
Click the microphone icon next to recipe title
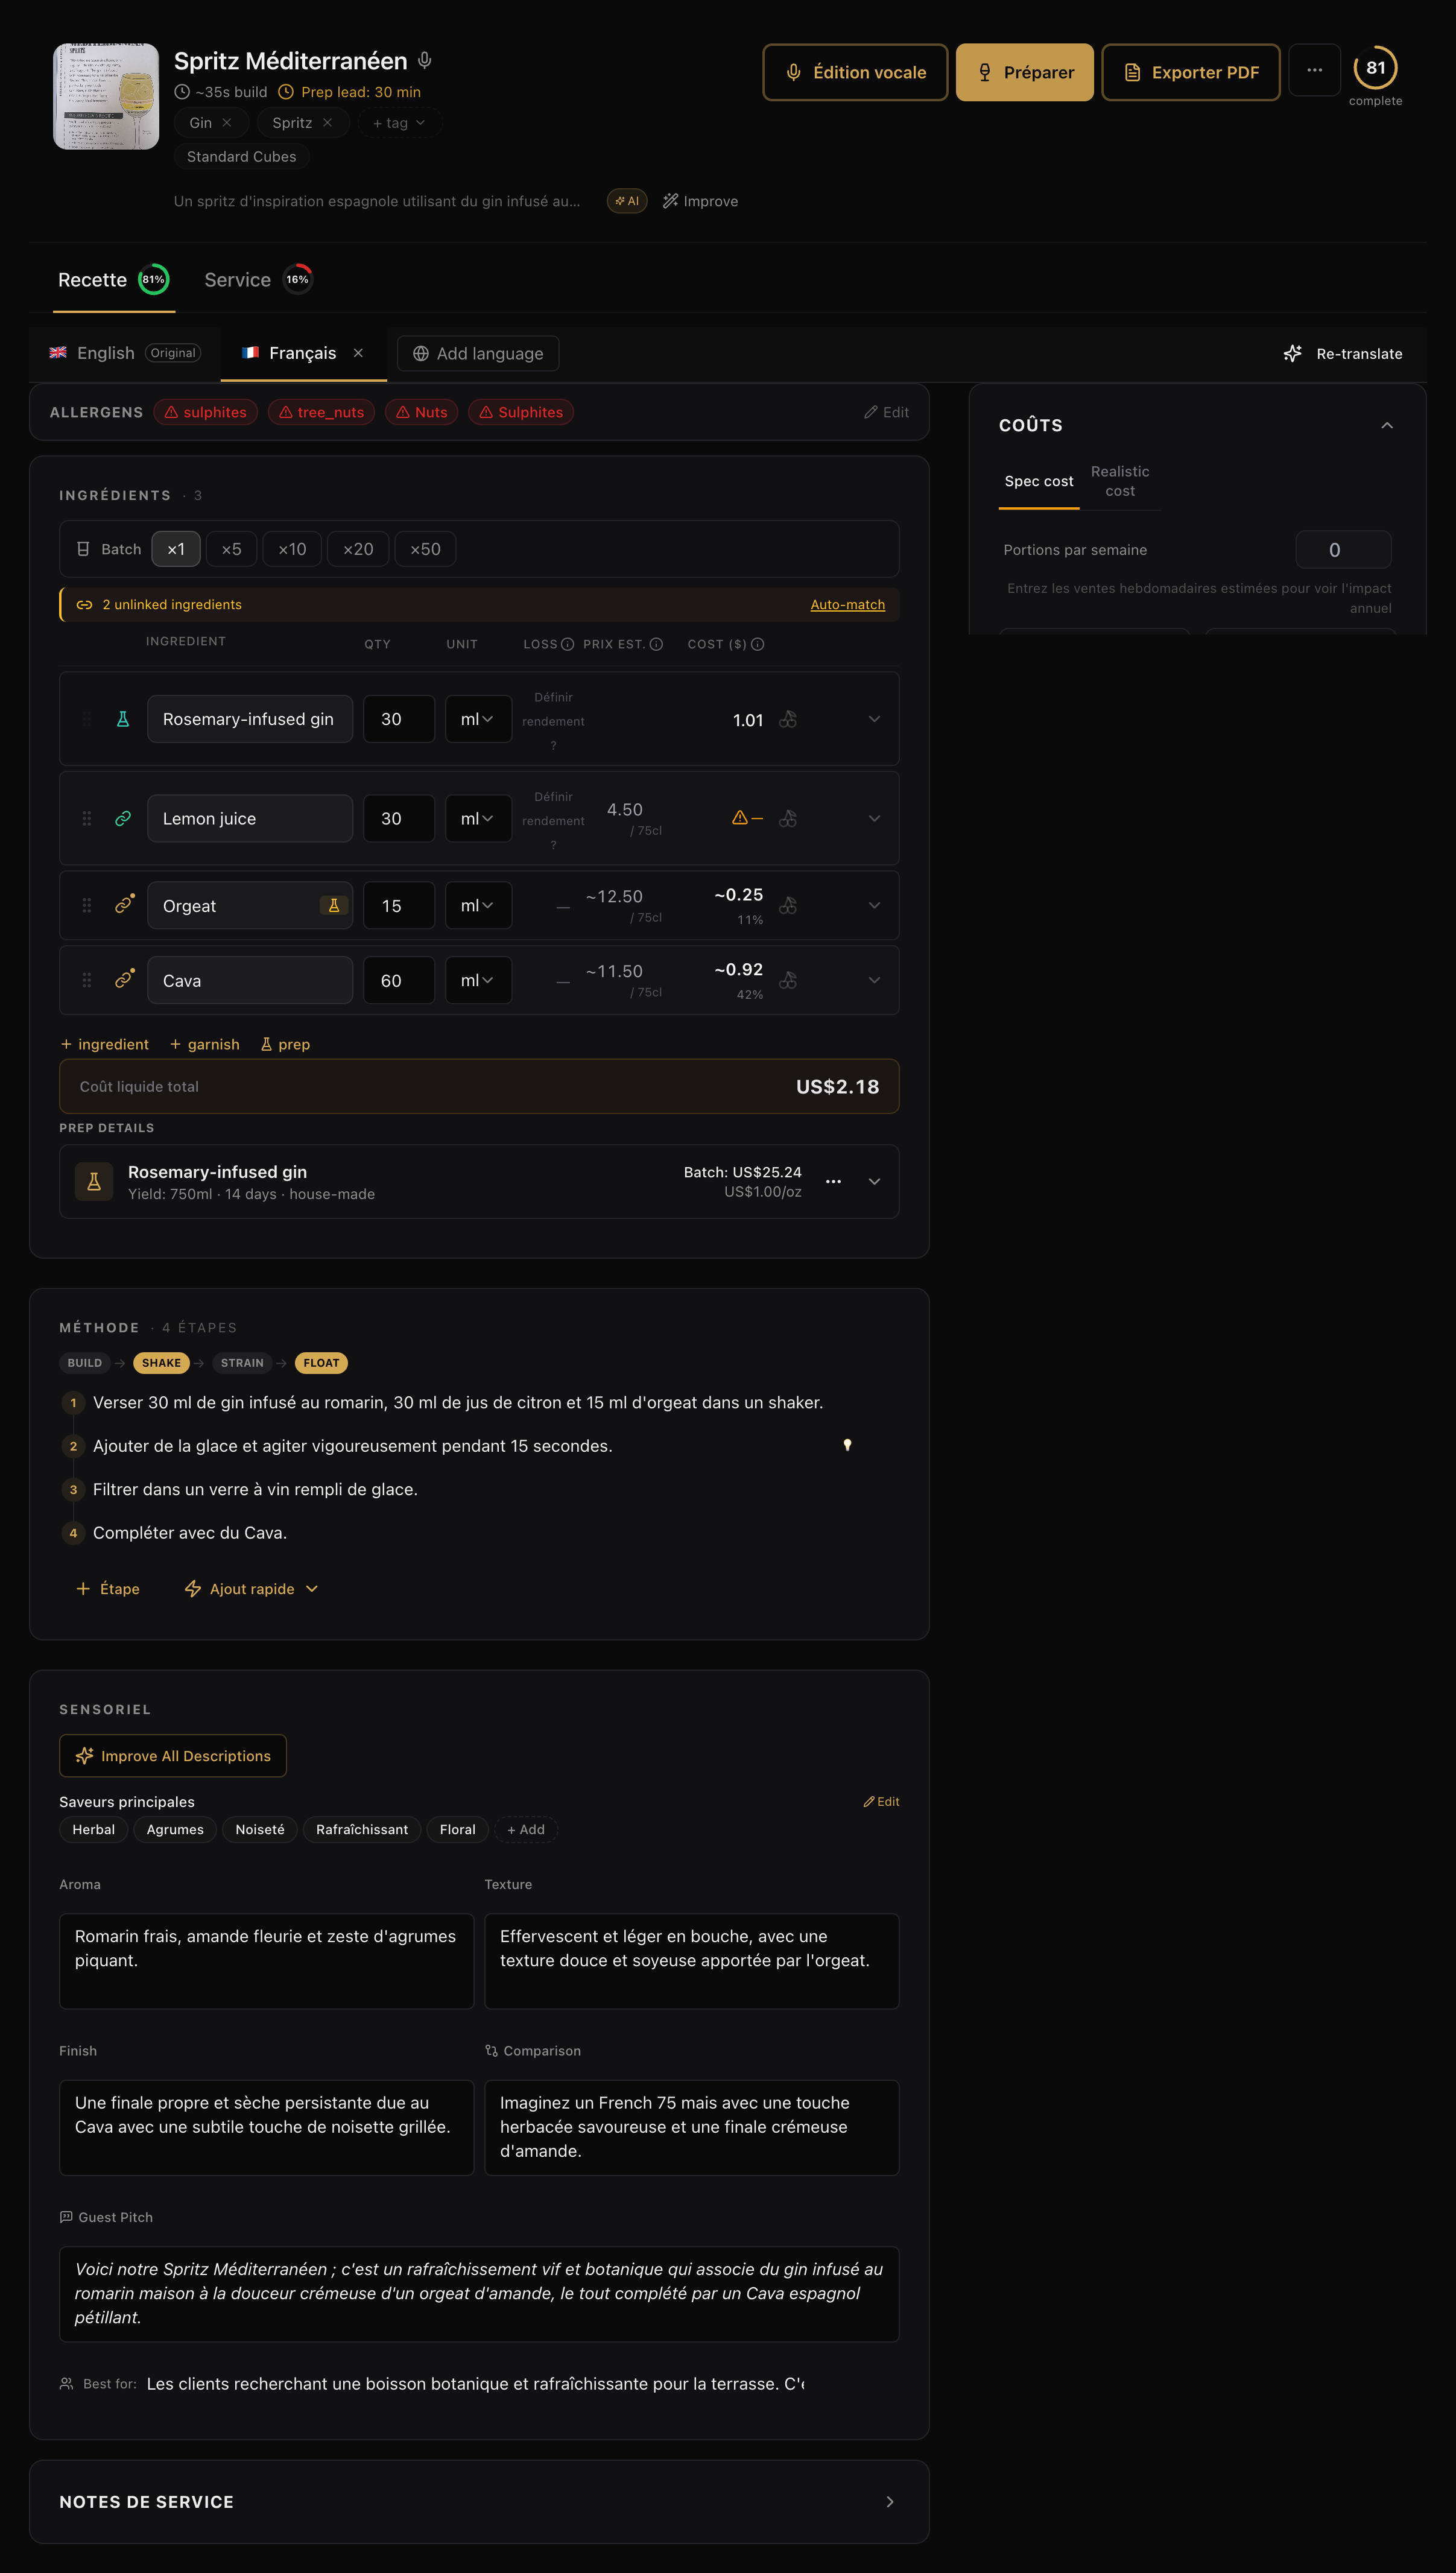coord(425,61)
